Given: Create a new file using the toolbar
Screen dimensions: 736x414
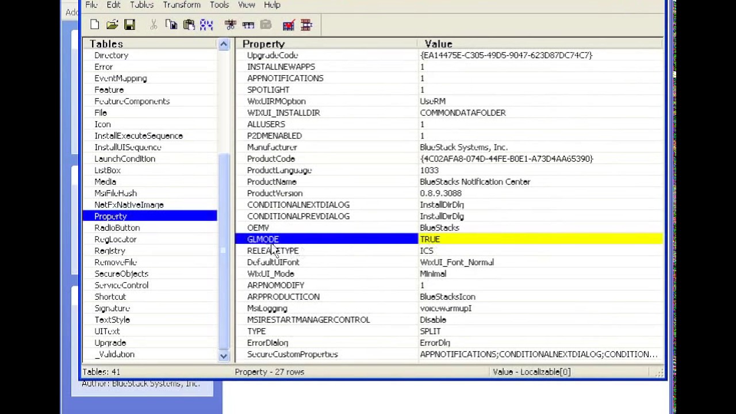Looking at the screenshot, I should [x=95, y=24].
